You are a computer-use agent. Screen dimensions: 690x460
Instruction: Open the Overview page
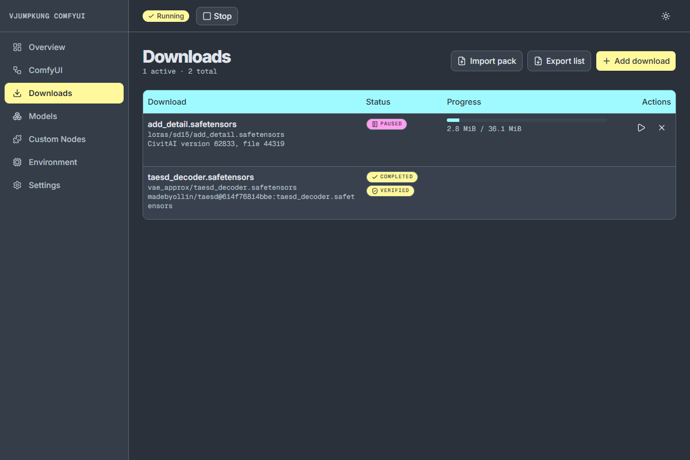(x=64, y=47)
